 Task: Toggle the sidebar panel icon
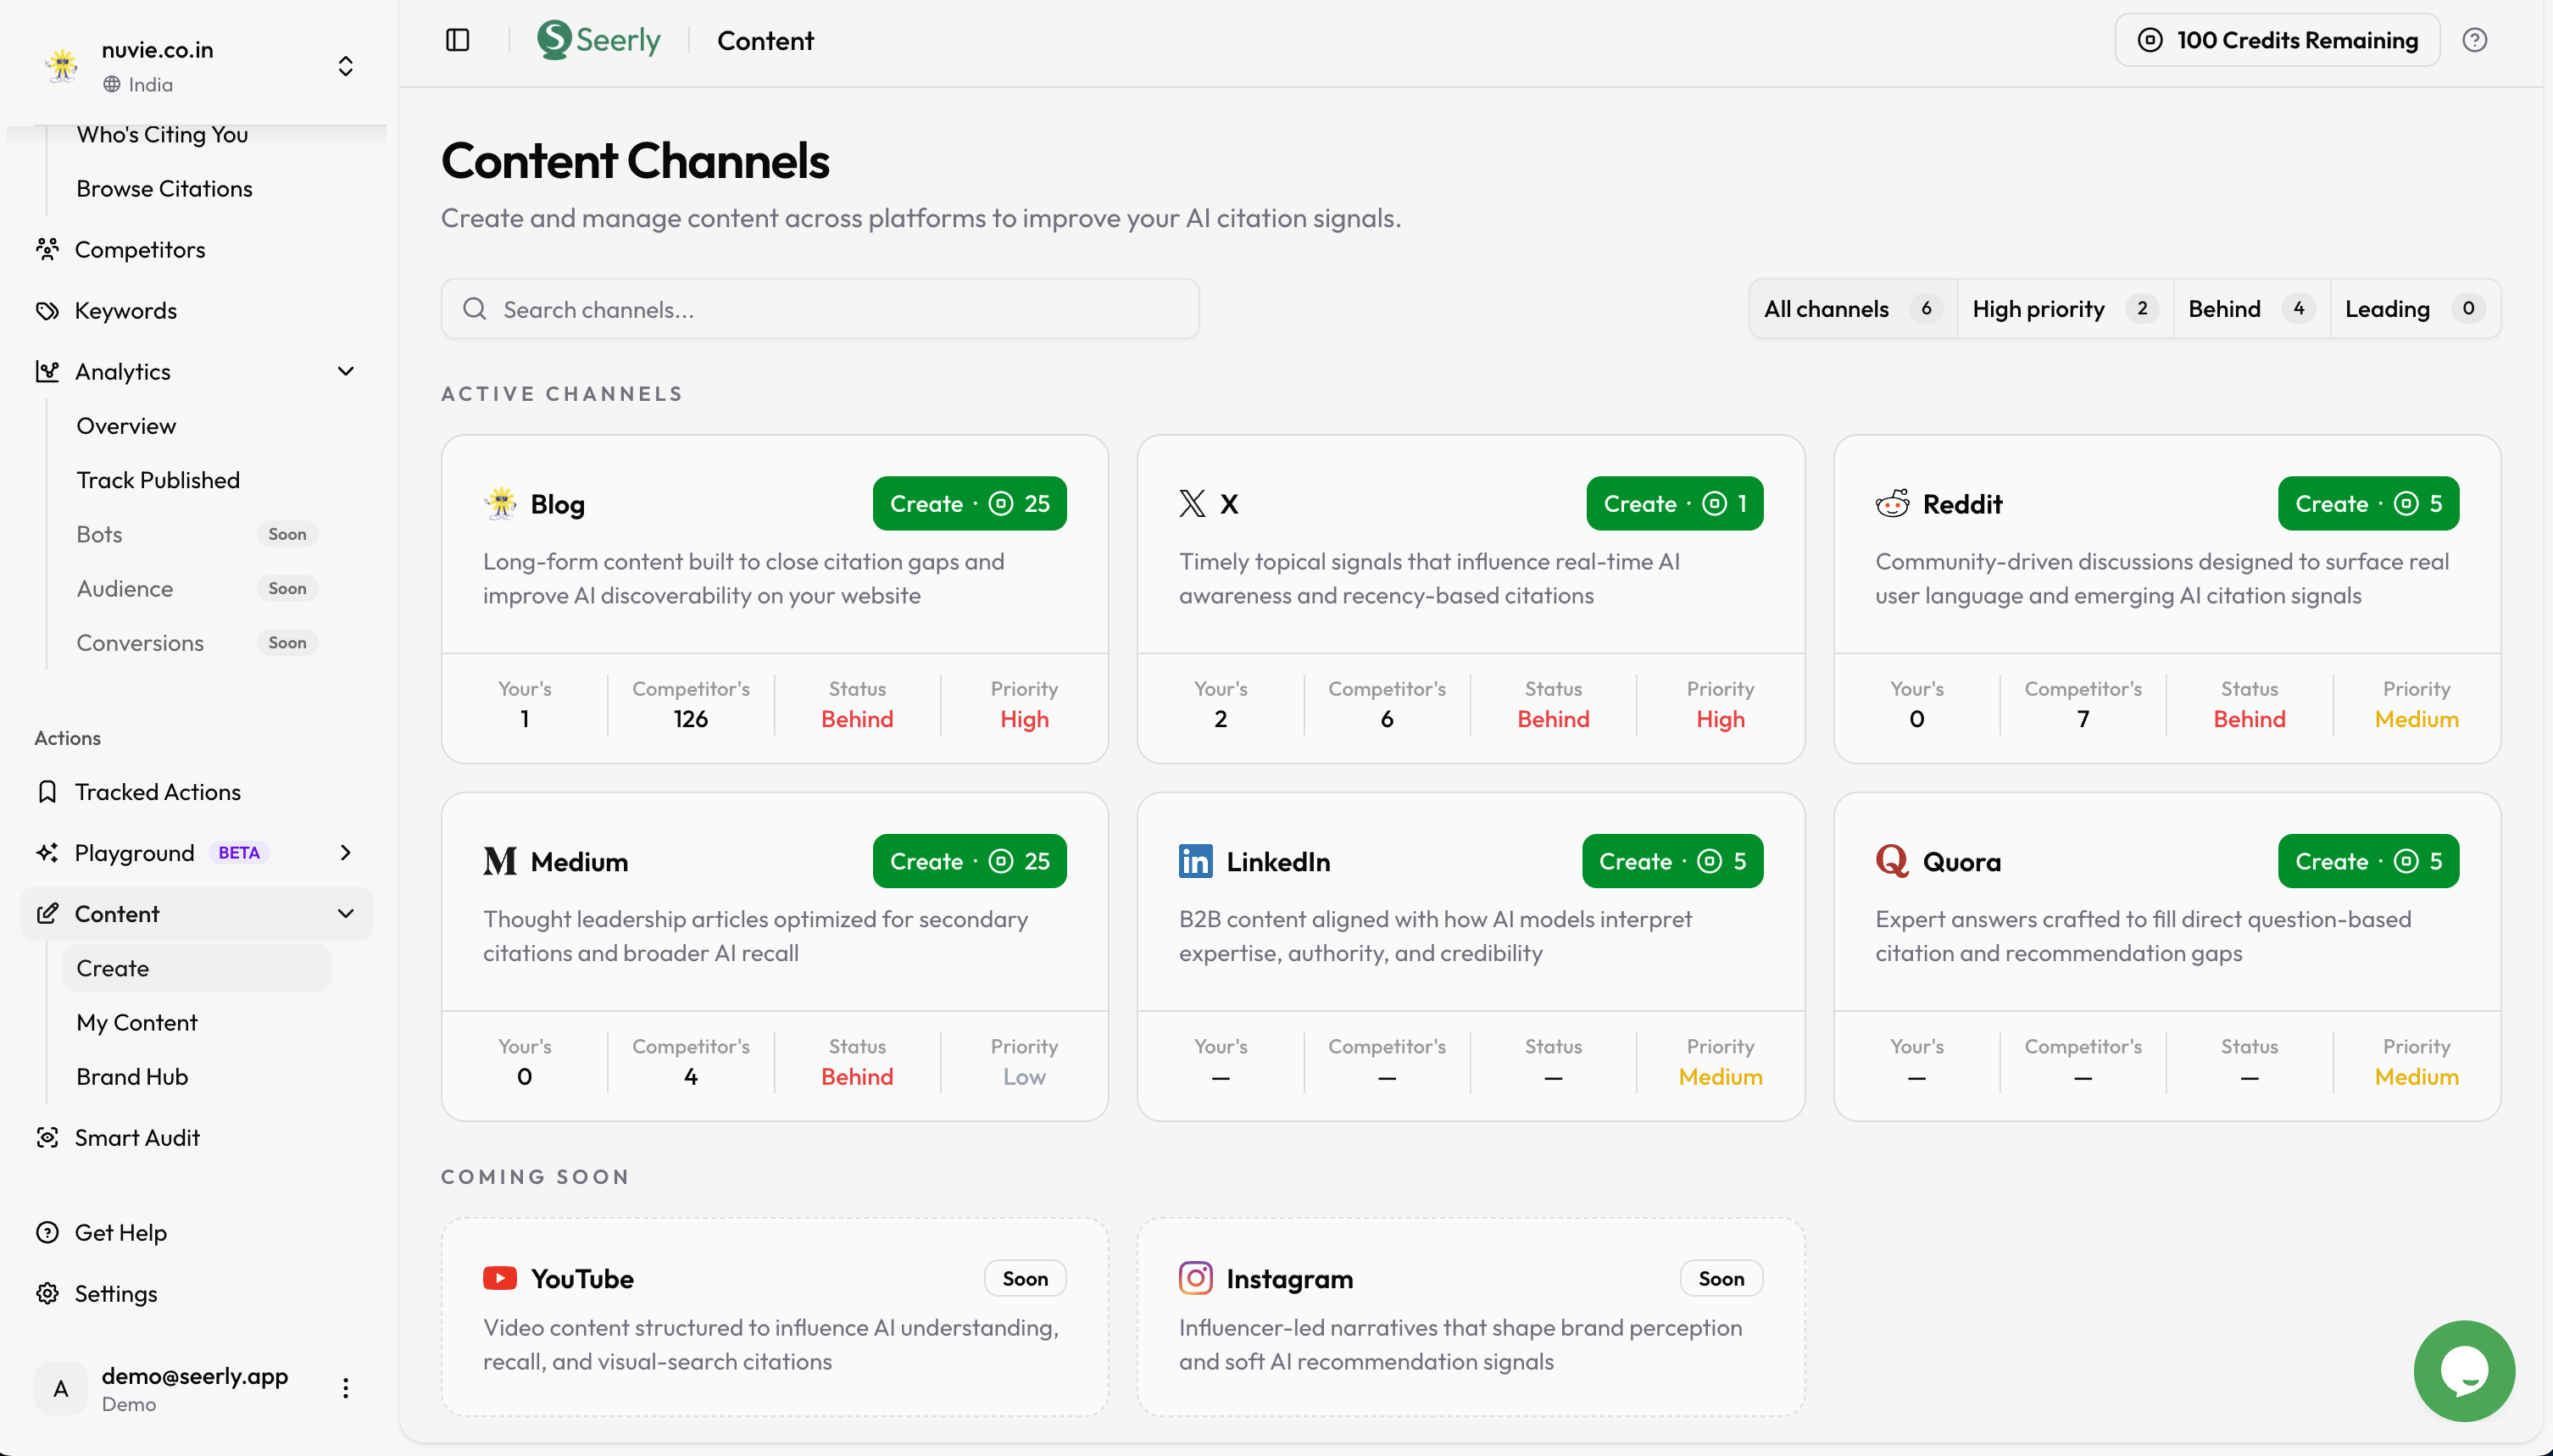(457, 40)
